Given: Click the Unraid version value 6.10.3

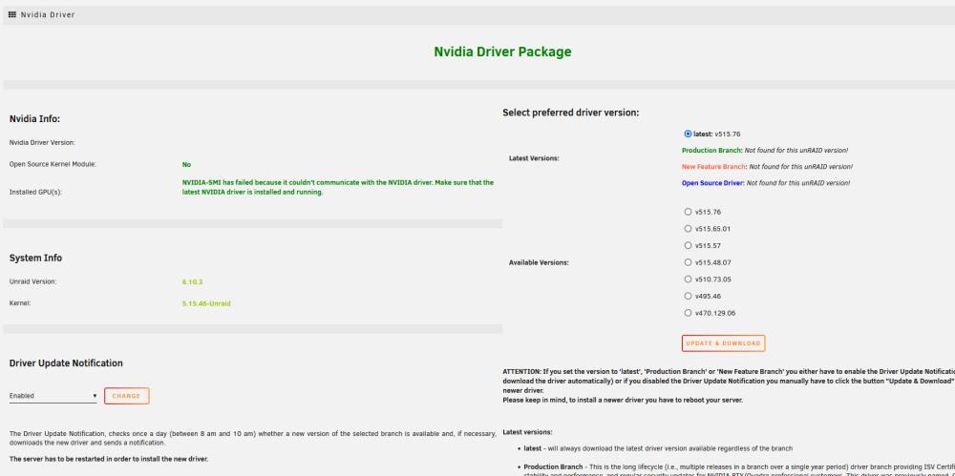Looking at the screenshot, I should coord(192,281).
